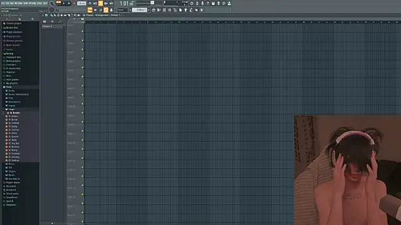Select the Mute tool in playlist toolbar
This screenshot has height=225, width=401.
(x=61, y=15)
